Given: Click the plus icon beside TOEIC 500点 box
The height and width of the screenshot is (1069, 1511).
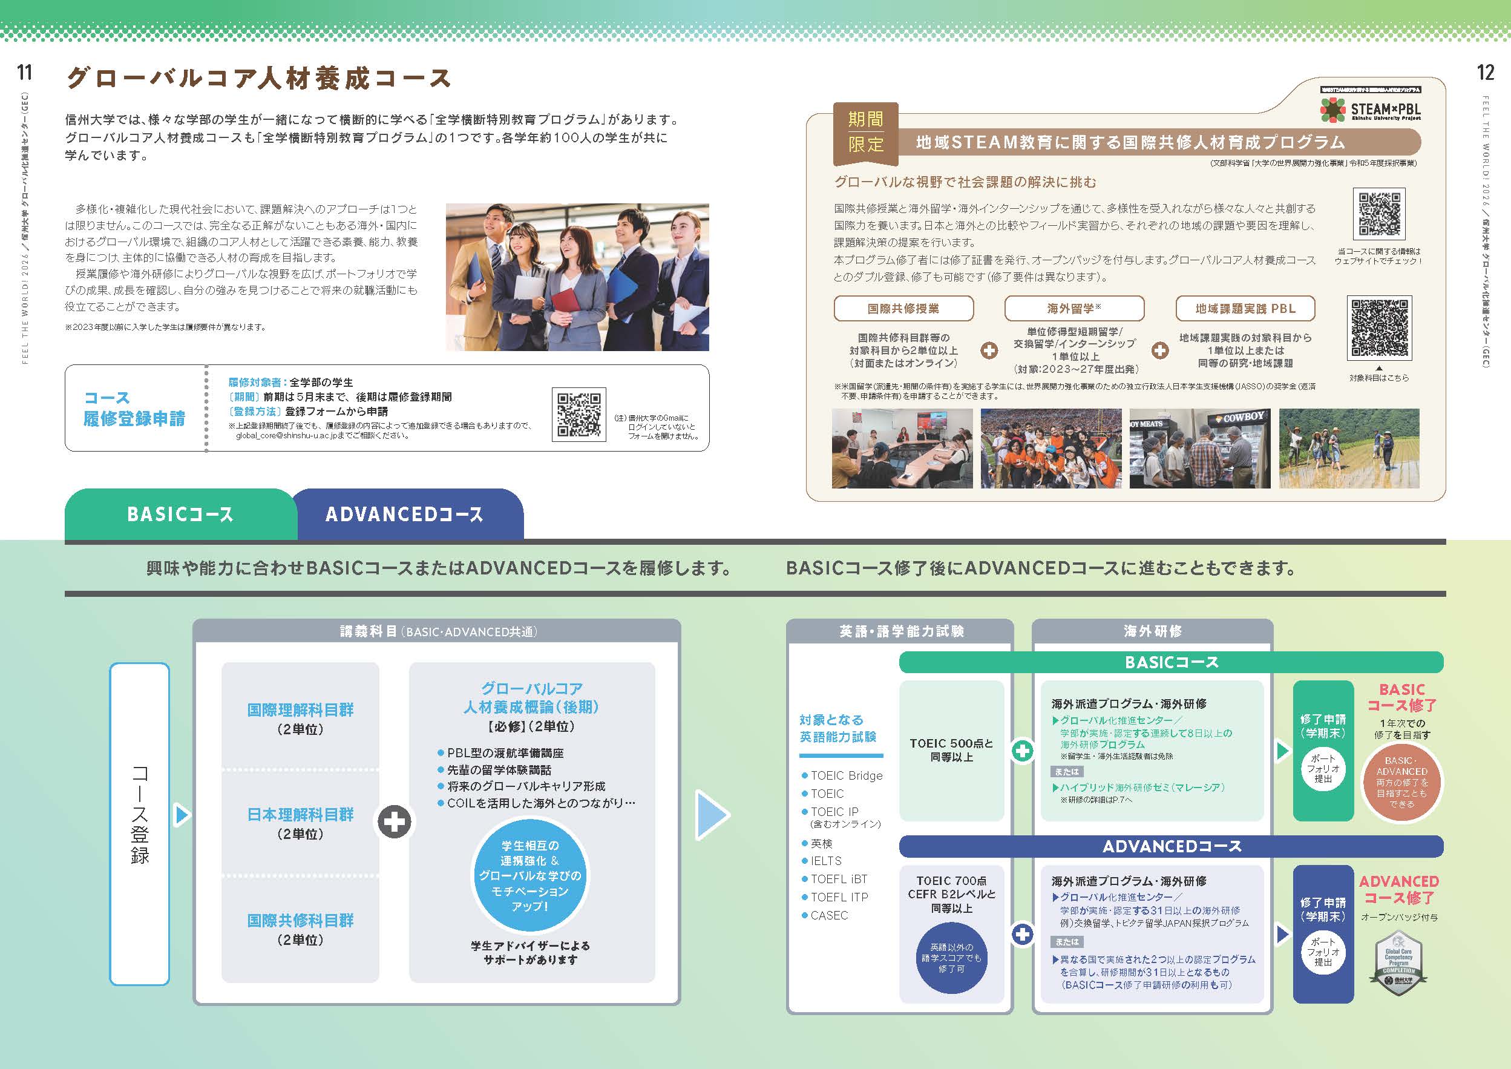Looking at the screenshot, I should pyautogui.click(x=1022, y=751).
